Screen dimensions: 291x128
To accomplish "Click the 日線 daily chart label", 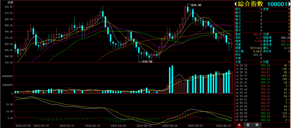I will click(10, 2).
